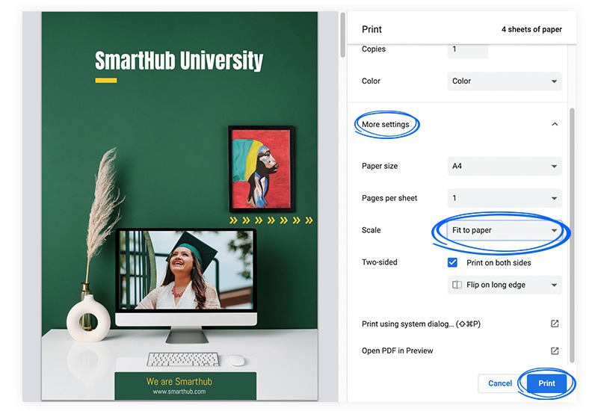This screenshot has height=411, width=598.
Task: Click the Copies input field
Action: coord(468,49)
